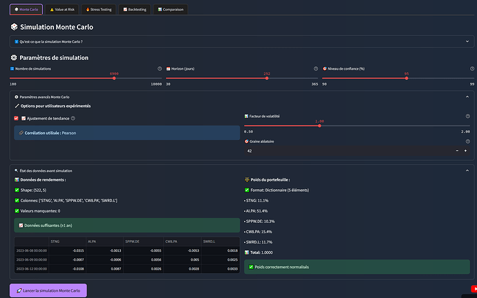Increase random seed with plus button
This screenshot has height=298, width=477.
click(465, 150)
